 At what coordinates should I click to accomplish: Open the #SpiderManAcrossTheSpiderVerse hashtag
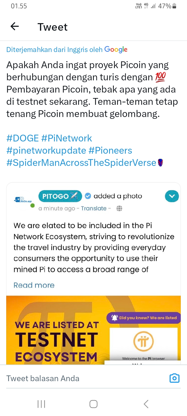coord(81,163)
